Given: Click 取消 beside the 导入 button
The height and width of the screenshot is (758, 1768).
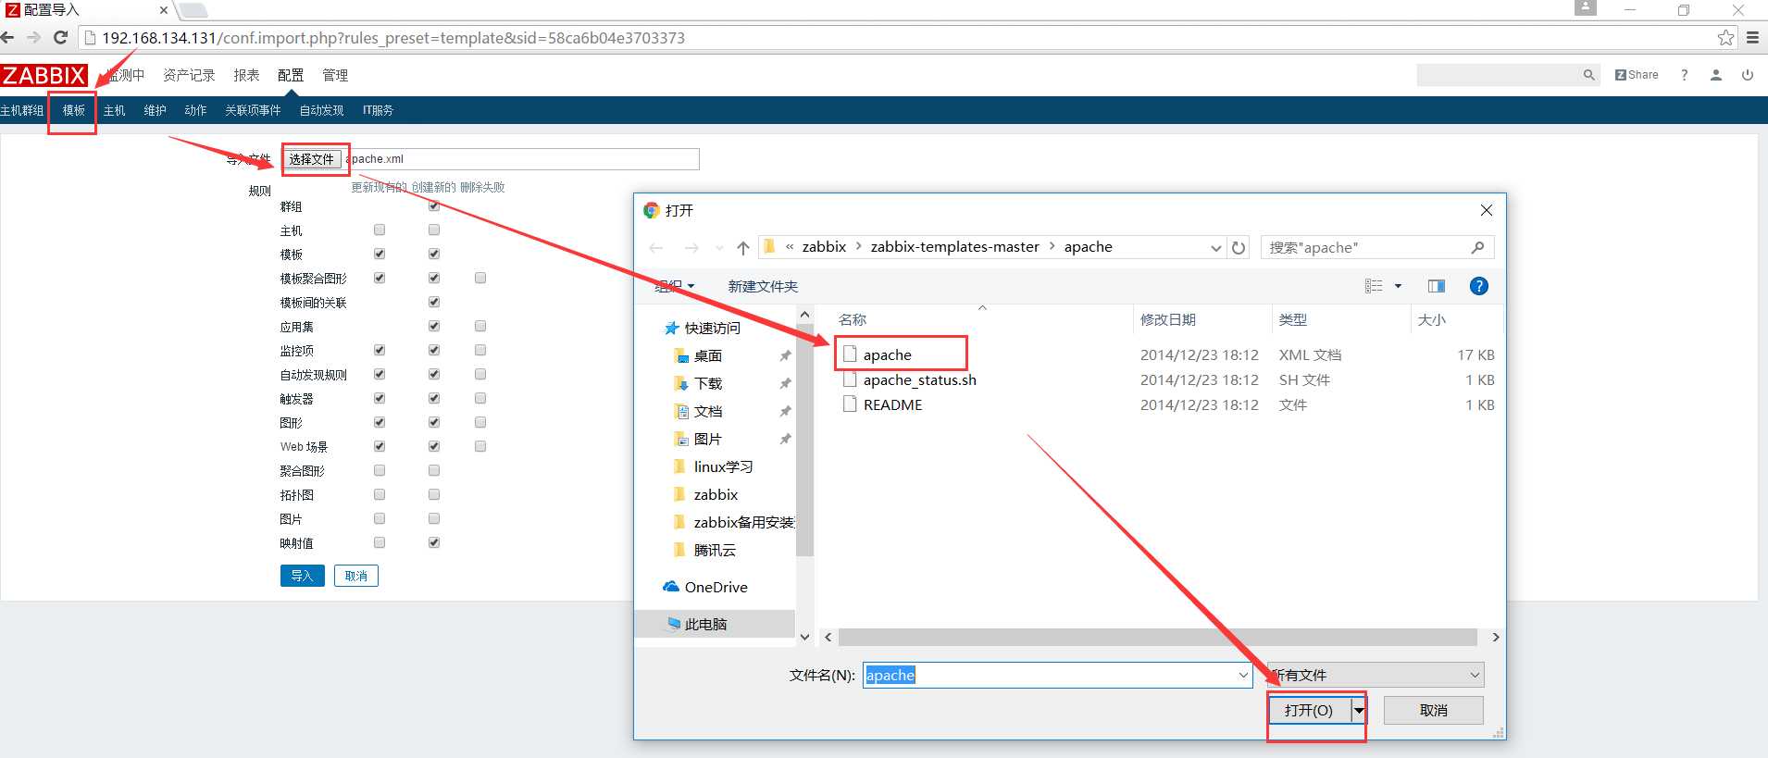Looking at the screenshot, I should click(x=356, y=576).
